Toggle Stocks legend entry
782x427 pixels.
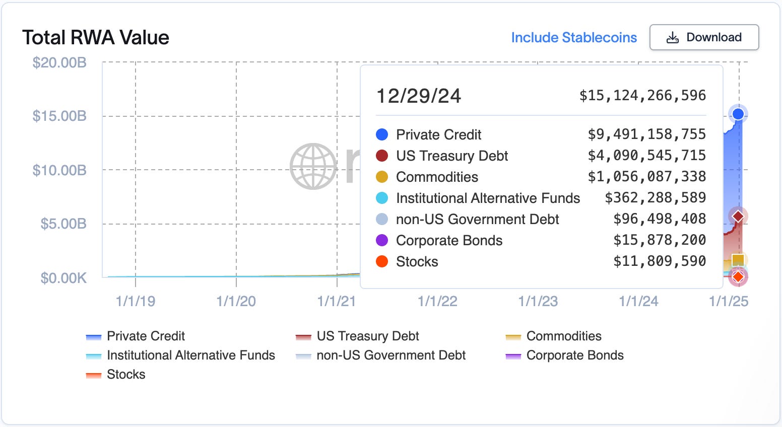115,374
